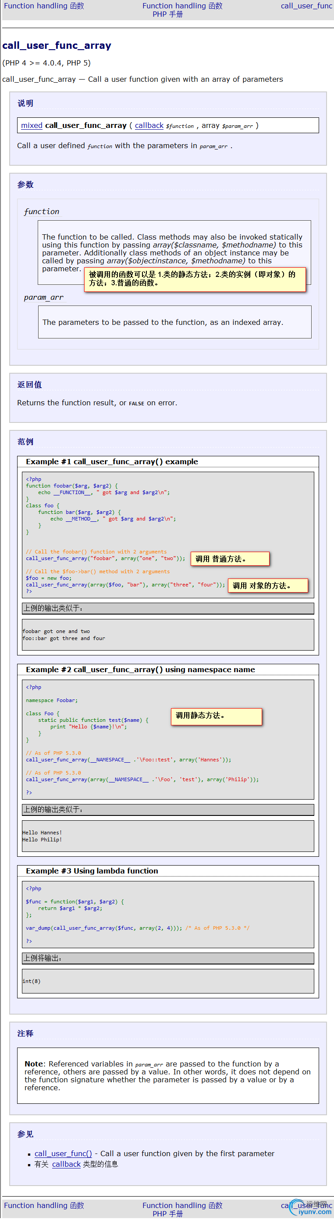Open bottom PHP 手册 link
The width and height of the screenshot is (334, 1219).
pos(167,1214)
